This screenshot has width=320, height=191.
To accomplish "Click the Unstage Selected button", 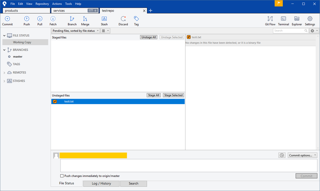I will pyautogui.click(x=172, y=37).
